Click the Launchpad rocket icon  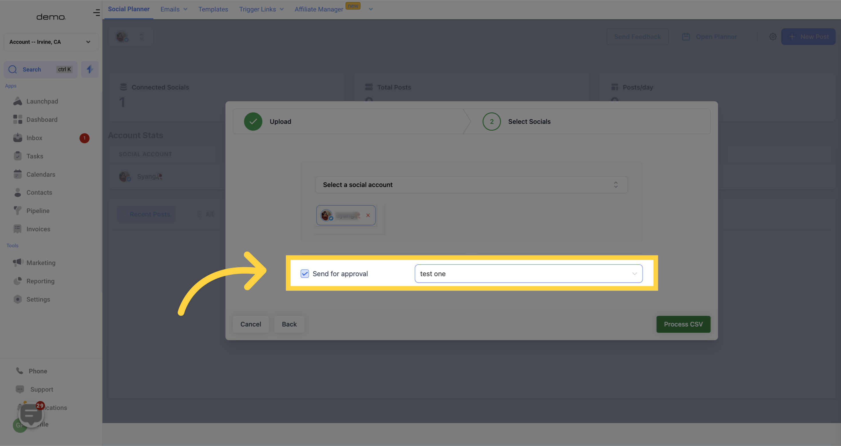click(x=18, y=101)
